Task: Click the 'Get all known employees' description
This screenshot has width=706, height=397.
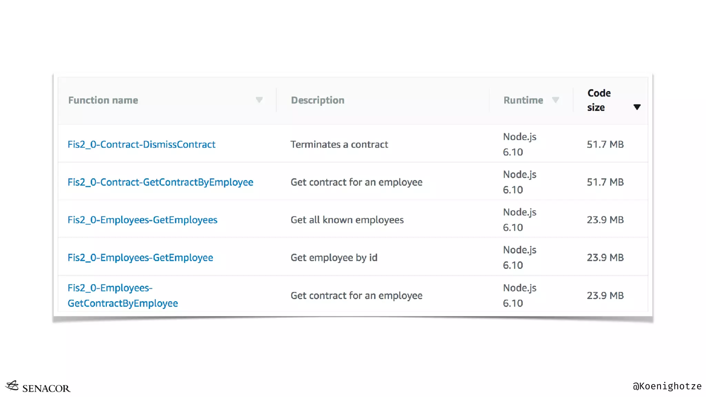Action: tap(347, 220)
